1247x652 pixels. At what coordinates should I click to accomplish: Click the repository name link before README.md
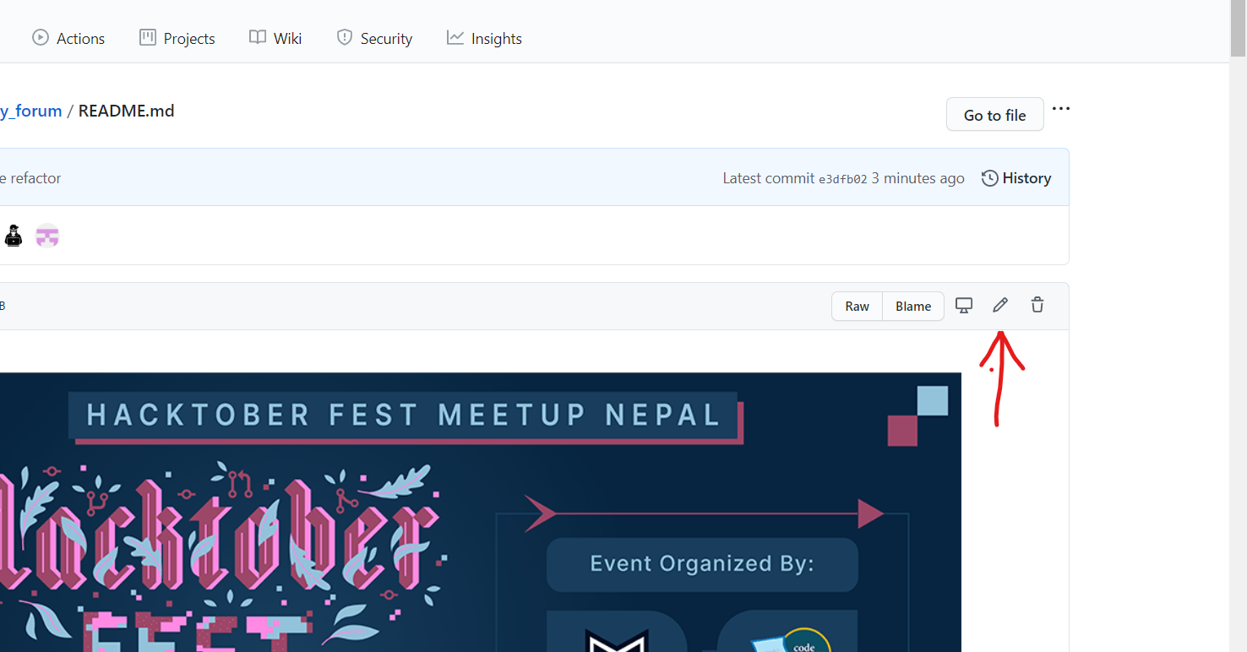click(x=30, y=111)
